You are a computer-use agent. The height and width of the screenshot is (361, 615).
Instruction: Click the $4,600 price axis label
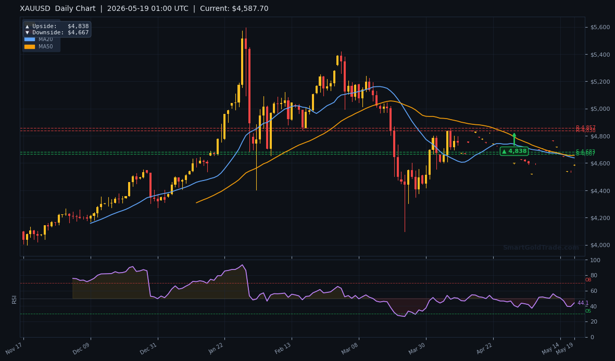tap(600, 163)
